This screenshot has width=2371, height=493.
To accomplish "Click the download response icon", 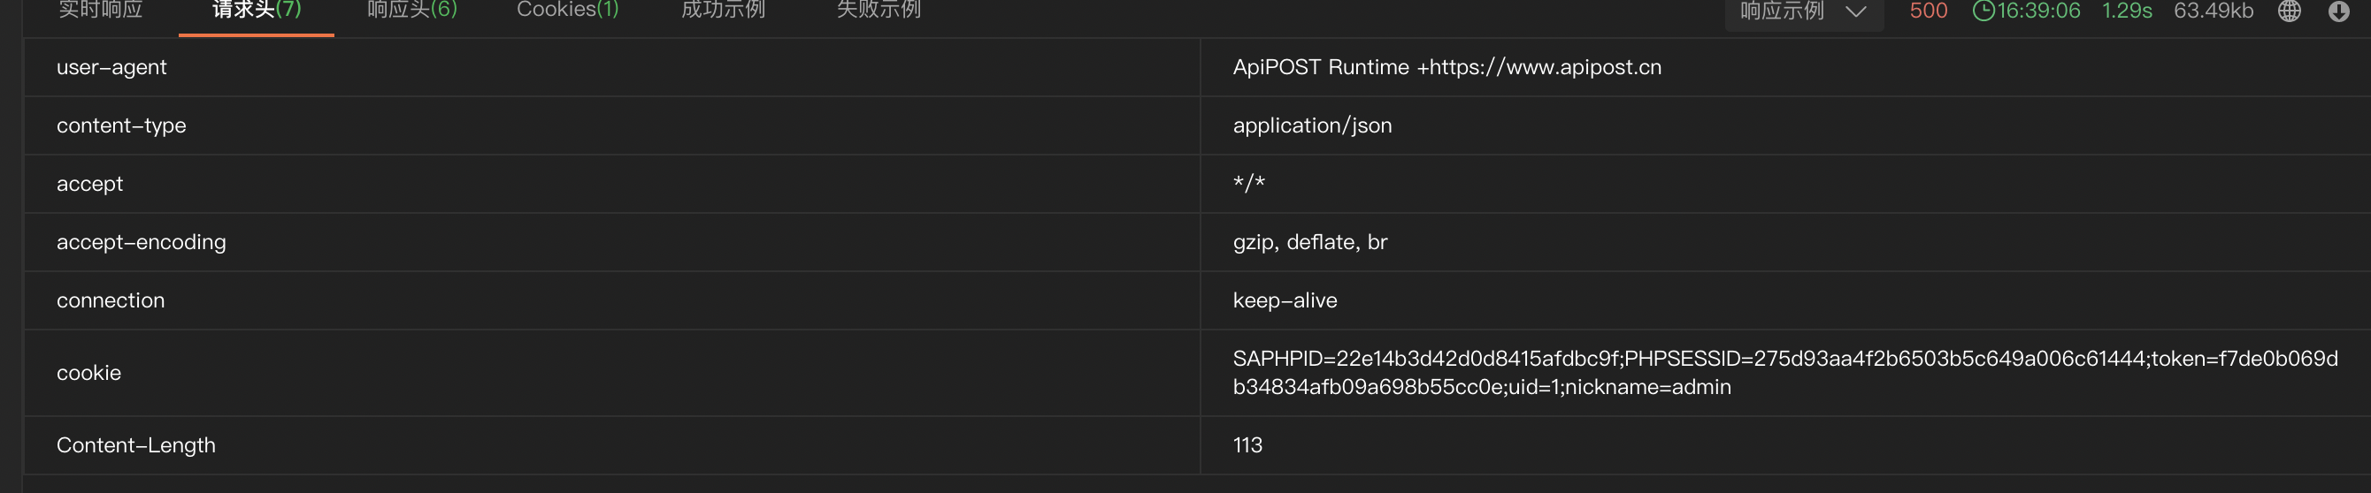I will coord(2339,11).
